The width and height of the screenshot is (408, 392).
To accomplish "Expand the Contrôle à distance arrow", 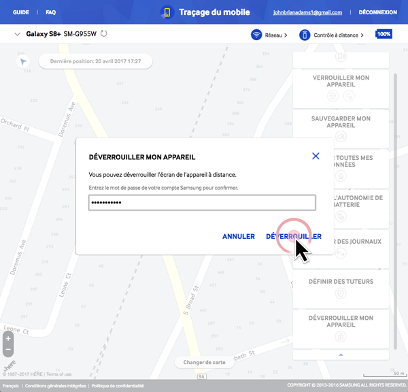I will coord(362,35).
